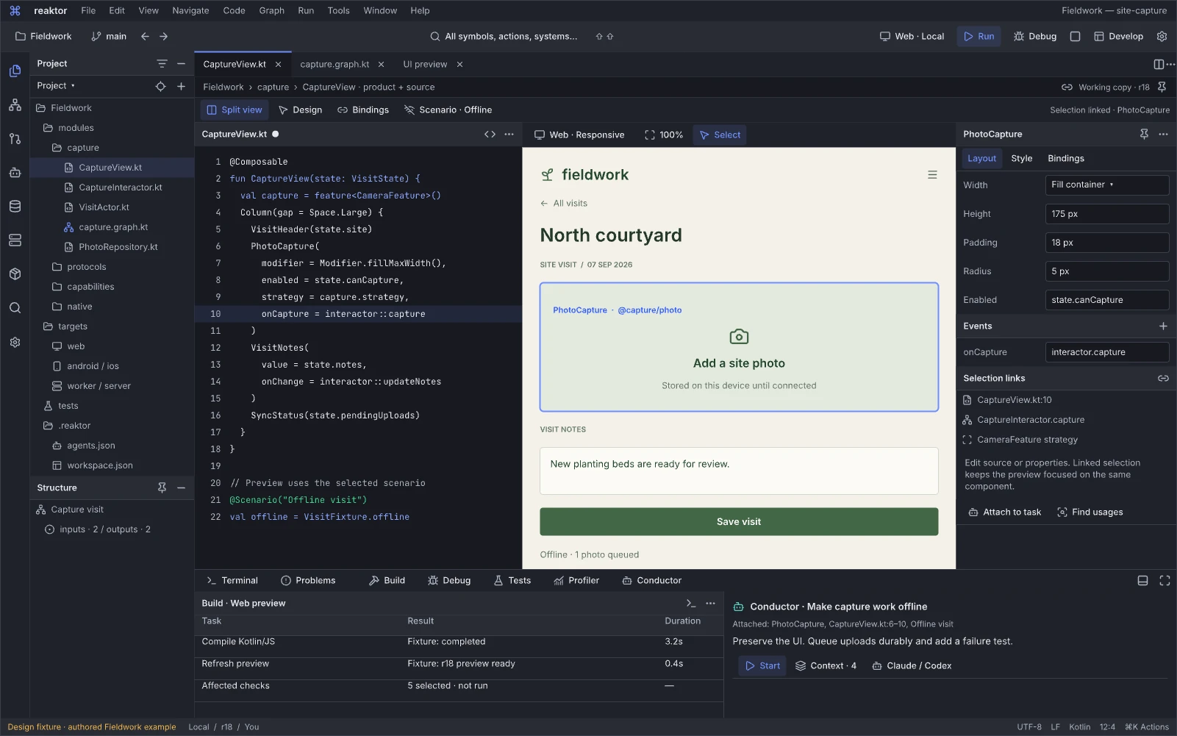Viewport: 1177px width, 736px height.
Task: Click the navigate forward arrow
Action: pyautogui.click(x=163, y=36)
